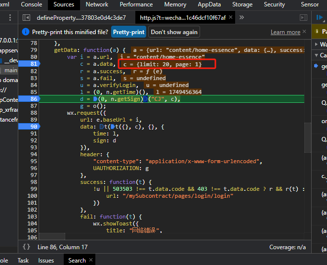Image resolution: width=327 pixels, height=265 pixels.
Task: Open the Performance tab
Action: [x=136, y=4]
